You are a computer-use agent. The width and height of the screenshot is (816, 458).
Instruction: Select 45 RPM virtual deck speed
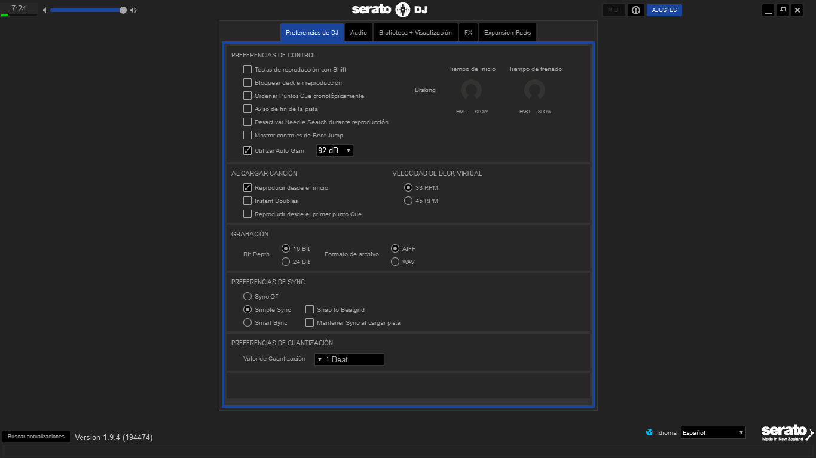pyautogui.click(x=408, y=201)
